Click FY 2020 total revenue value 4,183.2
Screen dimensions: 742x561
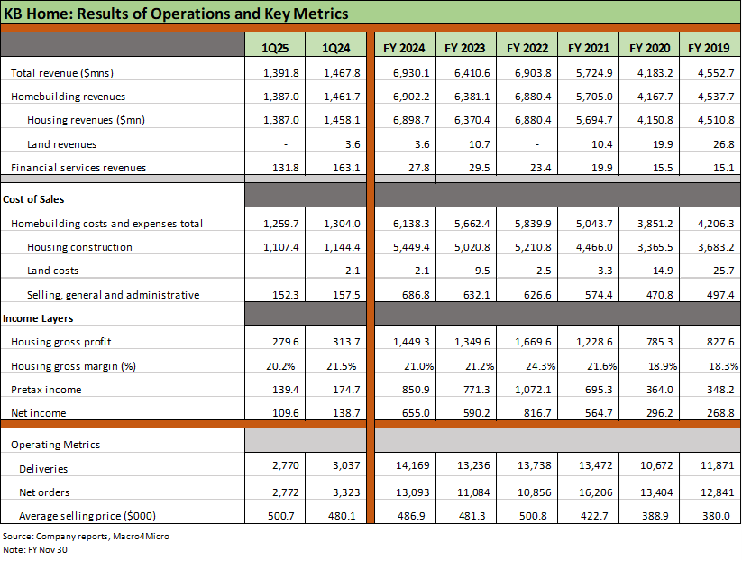click(655, 73)
